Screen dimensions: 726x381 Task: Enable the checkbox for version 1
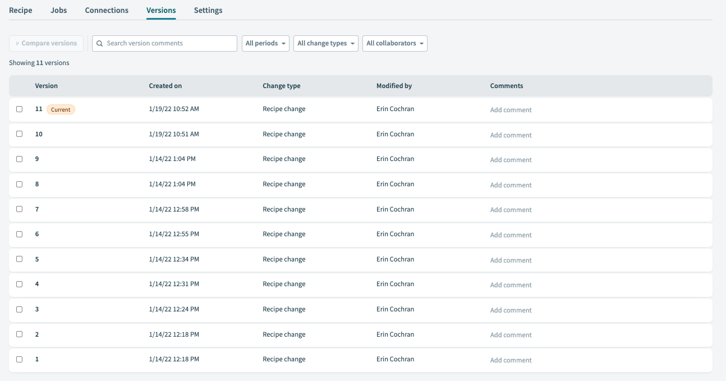click(20, 359)
